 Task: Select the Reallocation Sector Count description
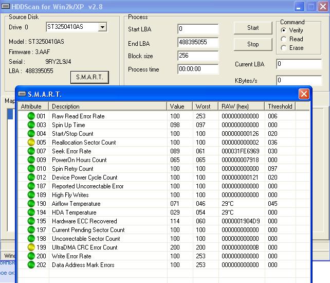(84, 143)
